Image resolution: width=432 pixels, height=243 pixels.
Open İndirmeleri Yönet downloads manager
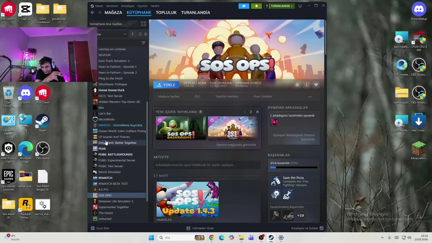pos(200,228)
